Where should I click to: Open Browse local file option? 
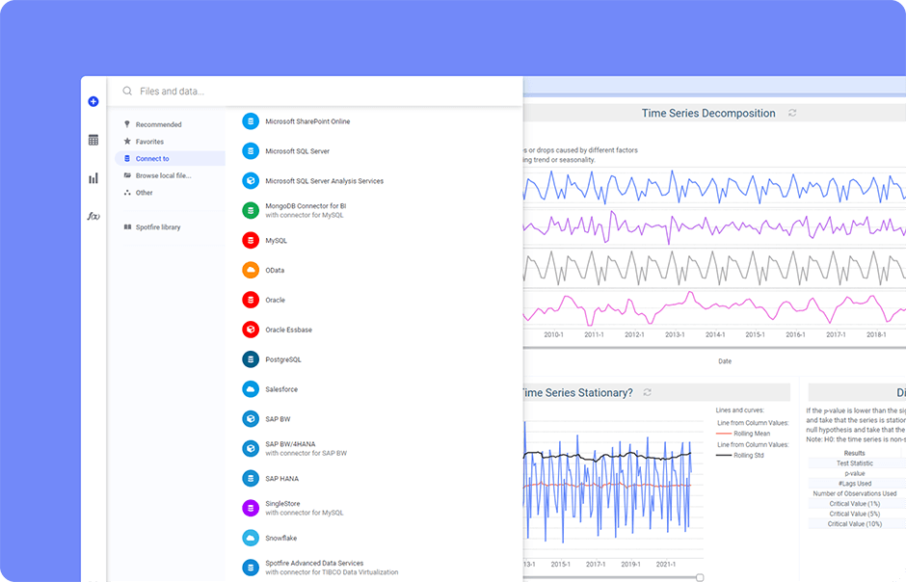163,175
